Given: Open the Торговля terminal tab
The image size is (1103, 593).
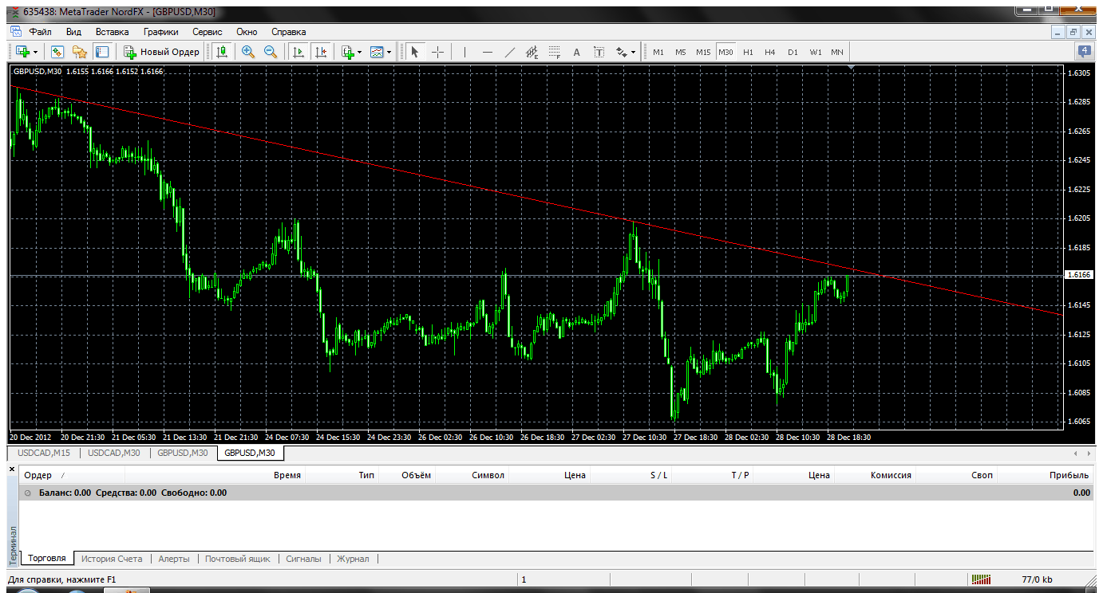Looking at the screenshot, I should click(x=47, y=559).
